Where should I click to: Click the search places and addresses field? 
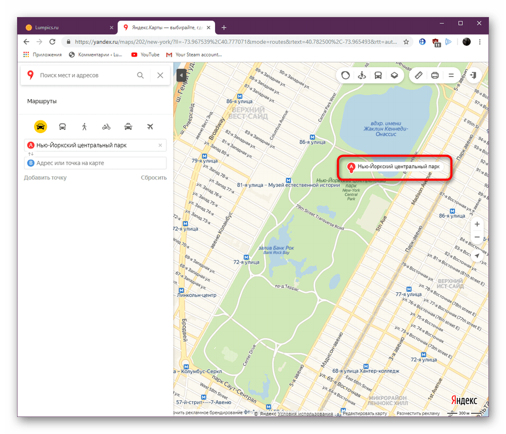click(86, 76)
